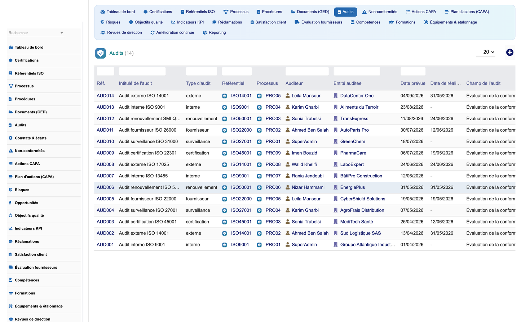Click the Intitulé de l'audit filter field
This screenshot has width=521, height=322.
(142, 71)
